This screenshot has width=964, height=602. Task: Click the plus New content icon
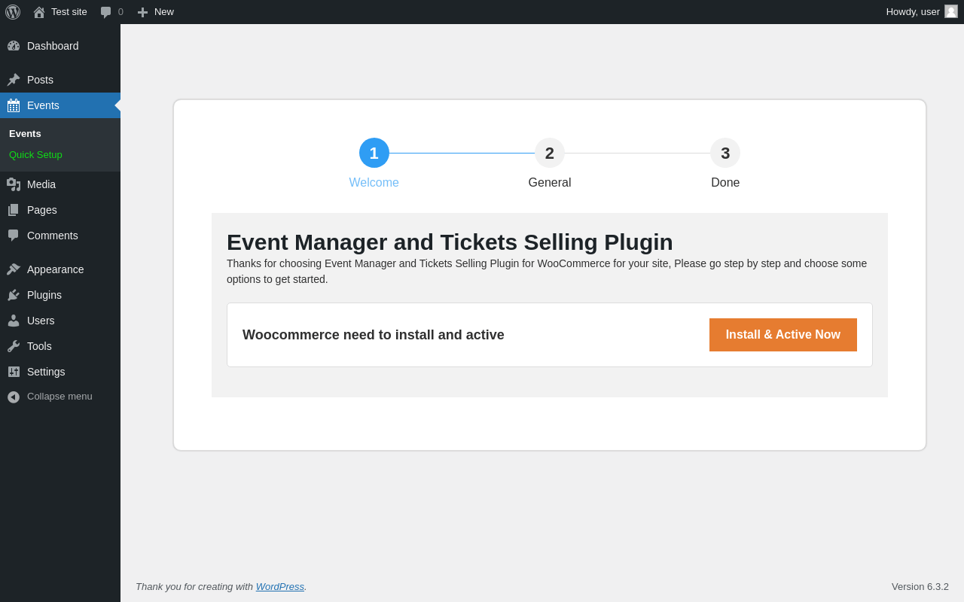point(142,12)
